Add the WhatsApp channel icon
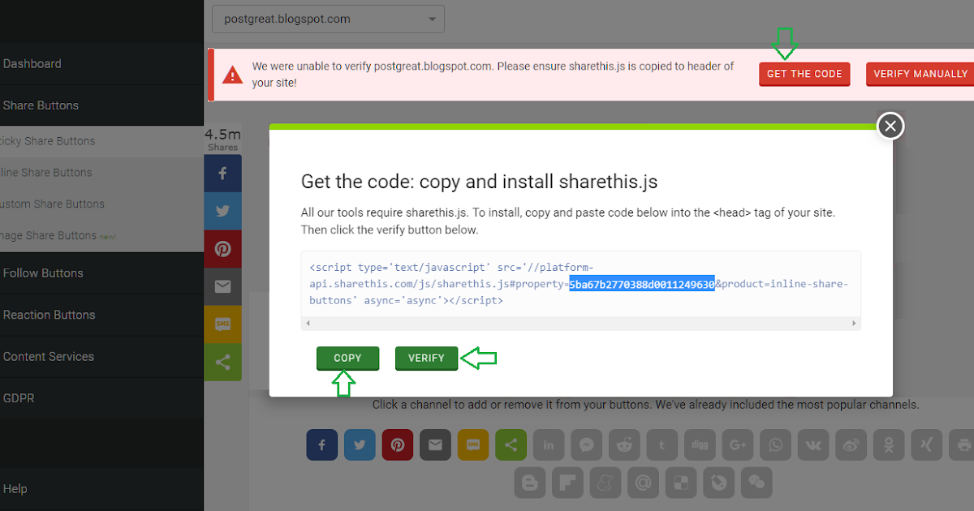The width and height of the screenshot is (974, 511). (775, 445)
